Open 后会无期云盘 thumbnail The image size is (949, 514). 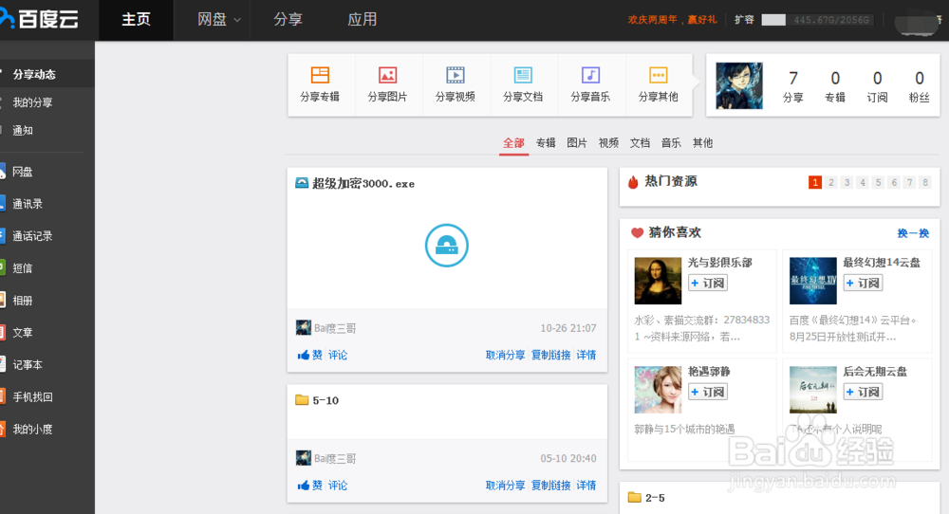[813, 390]
